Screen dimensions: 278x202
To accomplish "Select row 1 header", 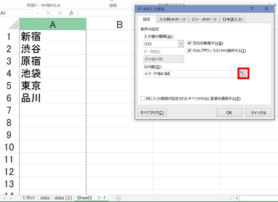I will (9, 37).
